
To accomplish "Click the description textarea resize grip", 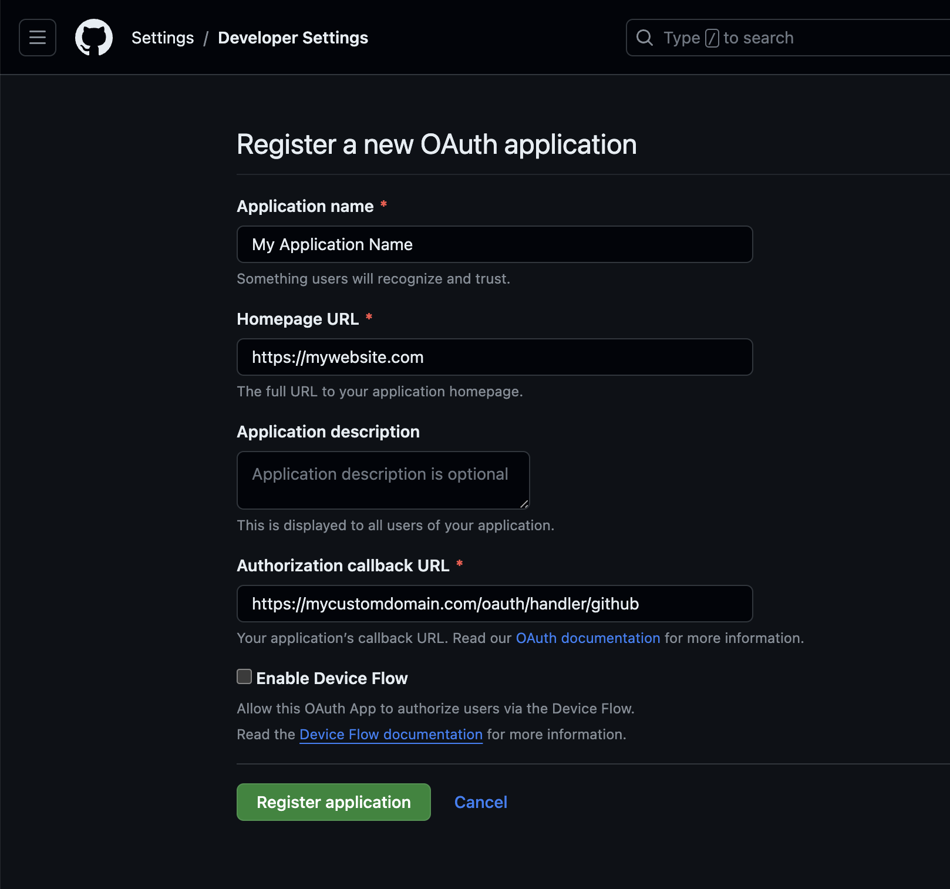I will 524,503.
